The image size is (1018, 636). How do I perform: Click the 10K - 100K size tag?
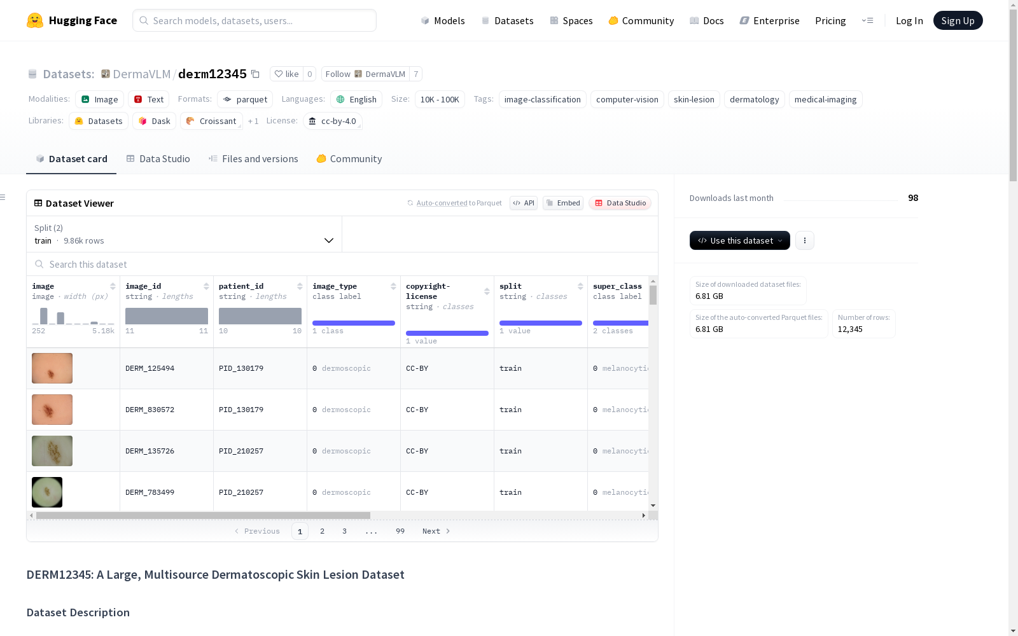coord(440,99)
